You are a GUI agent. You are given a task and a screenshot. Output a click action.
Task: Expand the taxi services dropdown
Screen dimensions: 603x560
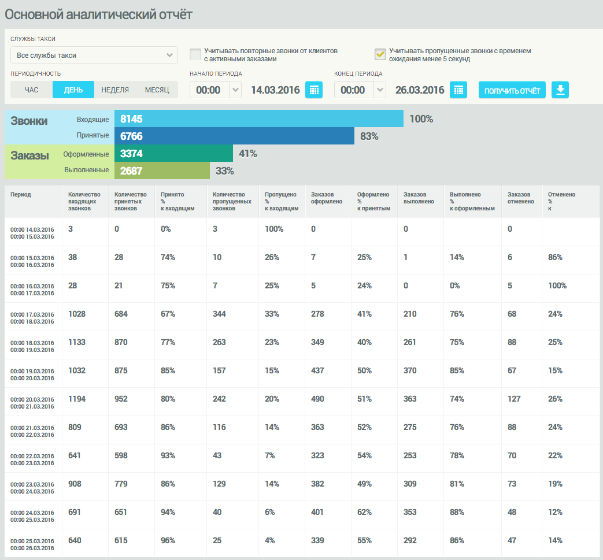(94, 55)
